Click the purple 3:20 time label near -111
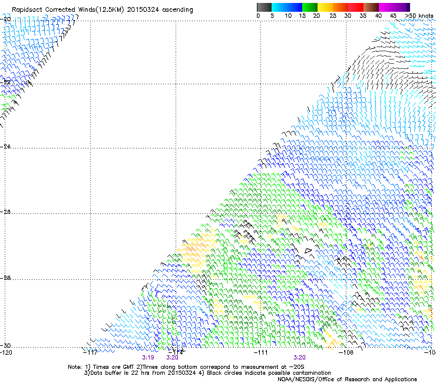The width and height of the screenshot is (436, 383). [x=299, y=358]
